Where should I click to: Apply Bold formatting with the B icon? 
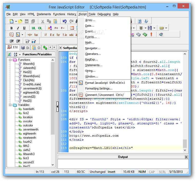click(x=12, y=28)
